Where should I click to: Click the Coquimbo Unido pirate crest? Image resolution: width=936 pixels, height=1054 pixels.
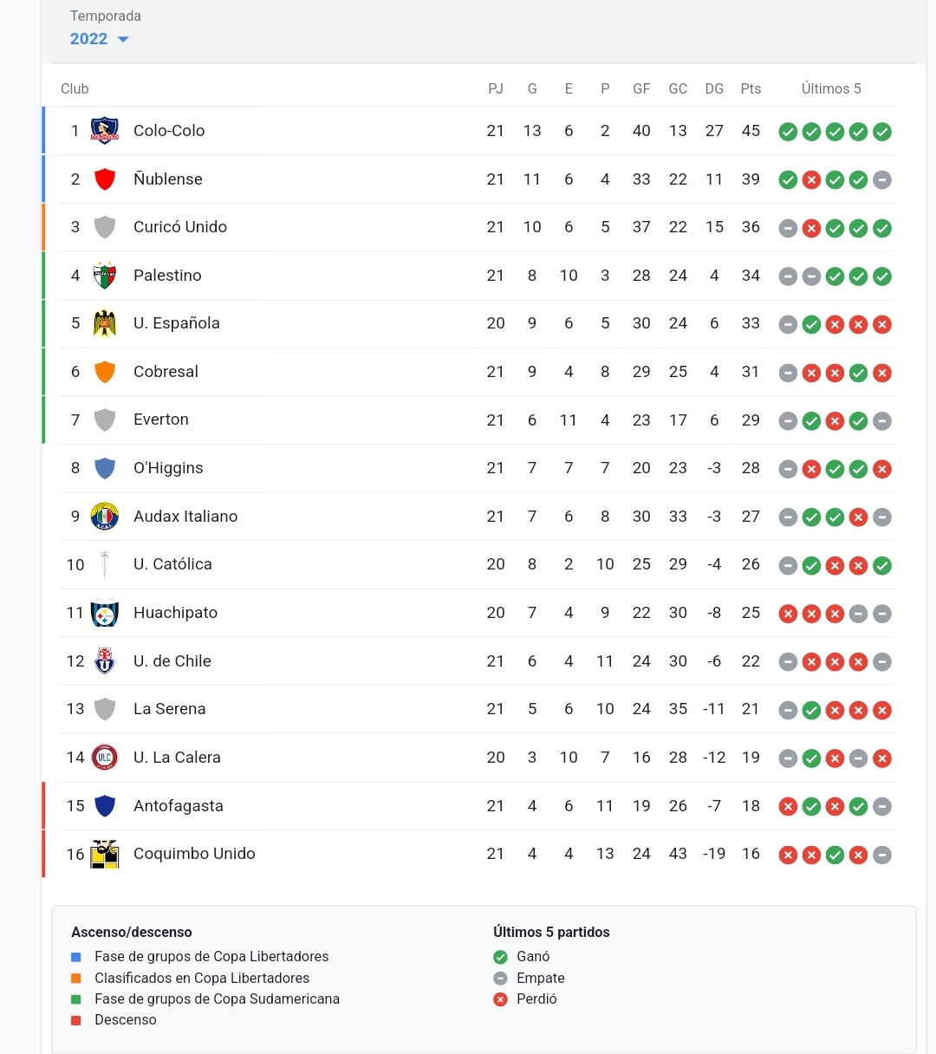click(105, 854)
